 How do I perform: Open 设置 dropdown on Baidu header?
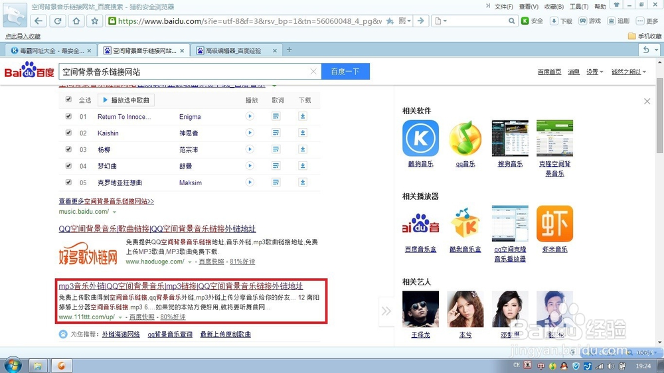tap(594, 72)
